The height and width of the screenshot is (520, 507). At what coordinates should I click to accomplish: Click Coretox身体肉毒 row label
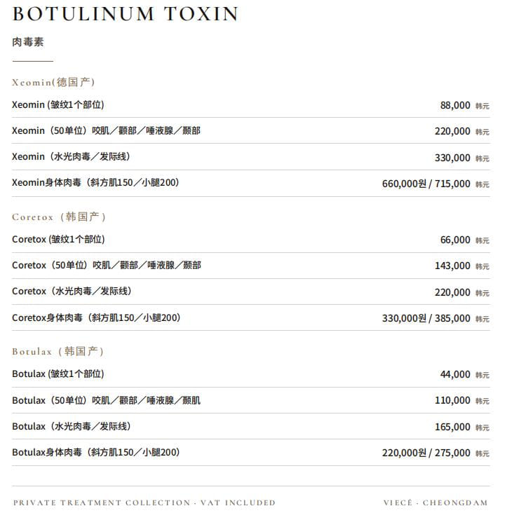[x=96, y=317]
